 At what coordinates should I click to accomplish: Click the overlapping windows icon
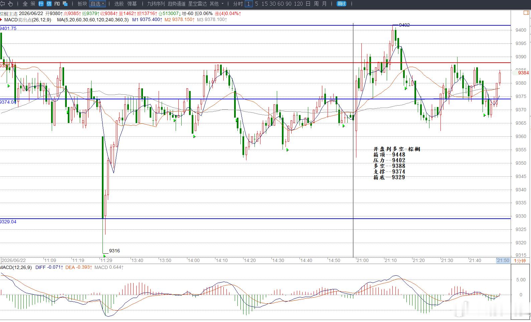coord(65,4)
